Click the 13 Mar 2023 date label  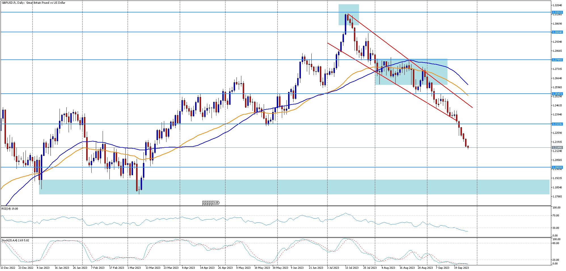(x=153, y=268)
